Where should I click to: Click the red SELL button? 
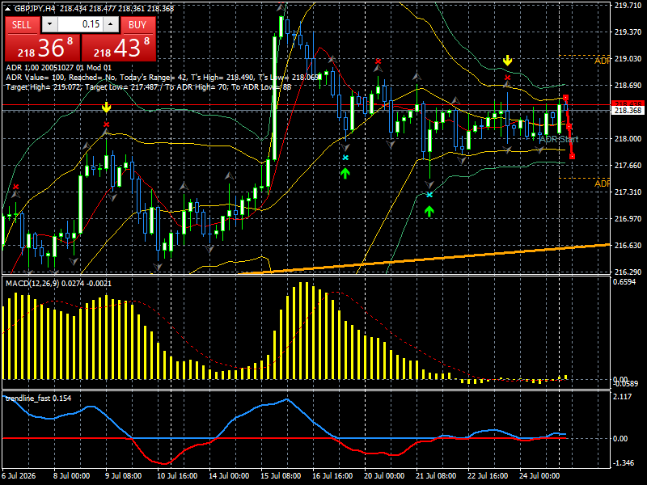pos(22,25)
